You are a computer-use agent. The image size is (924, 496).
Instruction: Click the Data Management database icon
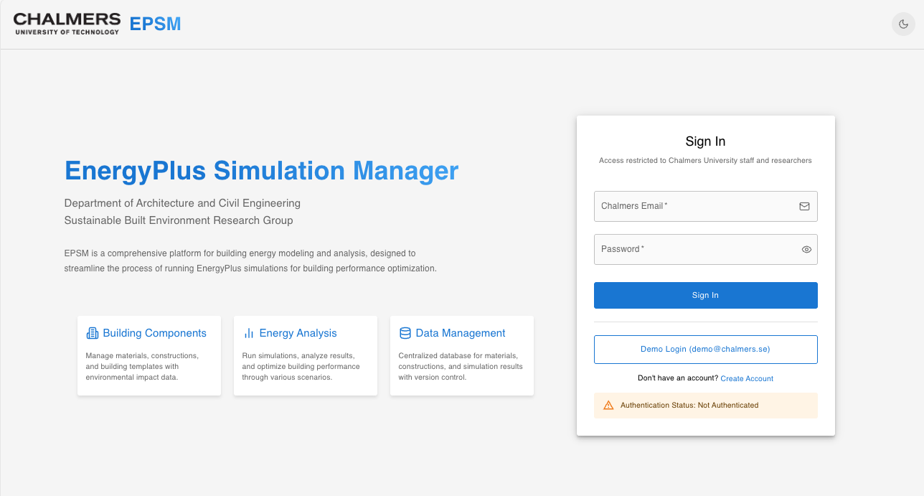405,332
